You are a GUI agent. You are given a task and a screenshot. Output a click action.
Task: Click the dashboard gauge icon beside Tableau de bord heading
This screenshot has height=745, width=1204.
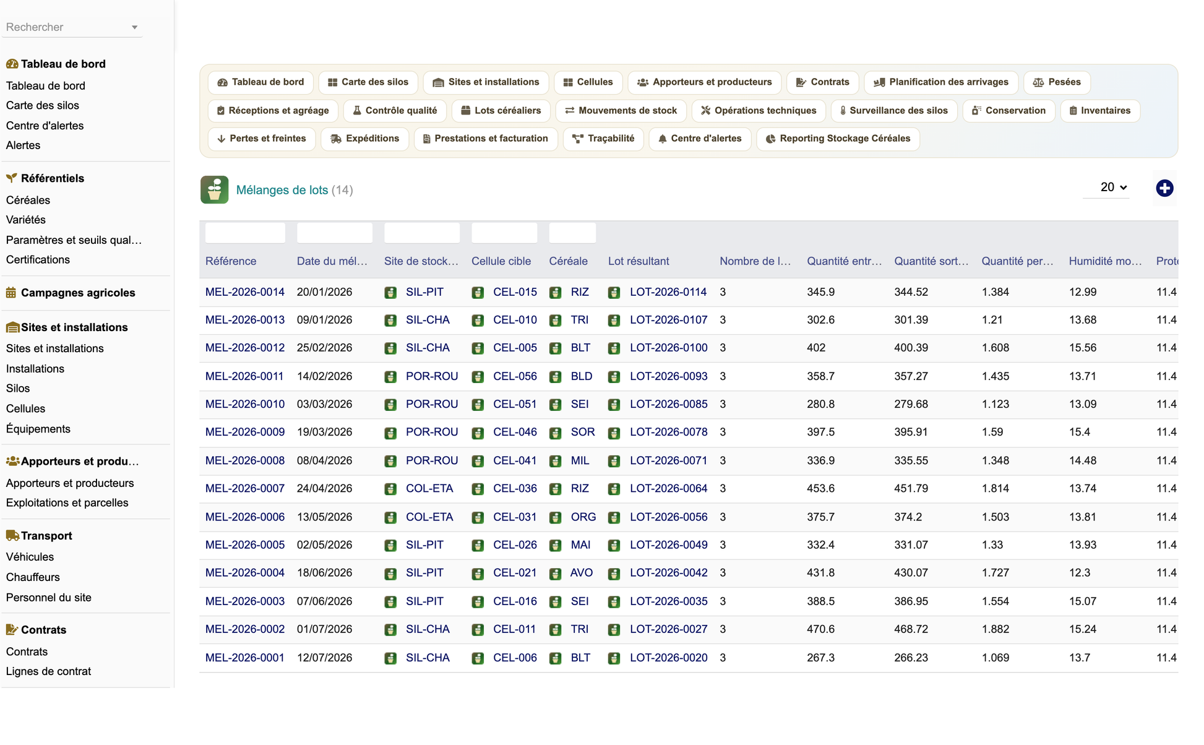click(12, 64)
